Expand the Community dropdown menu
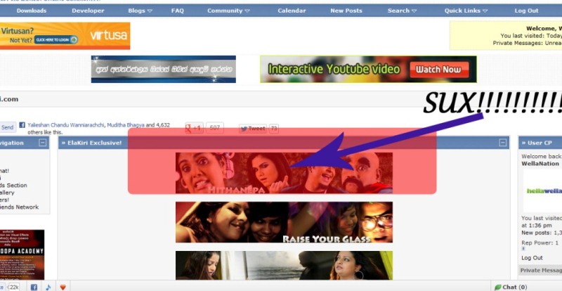562x291 pixels. pyautogui.click(x=228, y=11)
